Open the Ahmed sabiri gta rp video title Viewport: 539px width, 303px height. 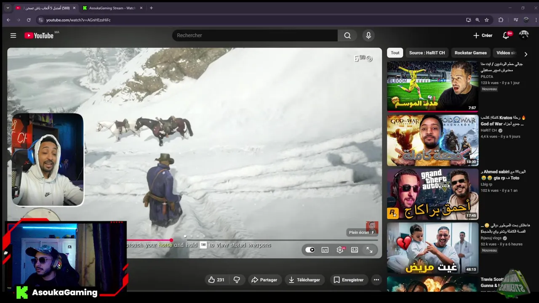[502, 175]
